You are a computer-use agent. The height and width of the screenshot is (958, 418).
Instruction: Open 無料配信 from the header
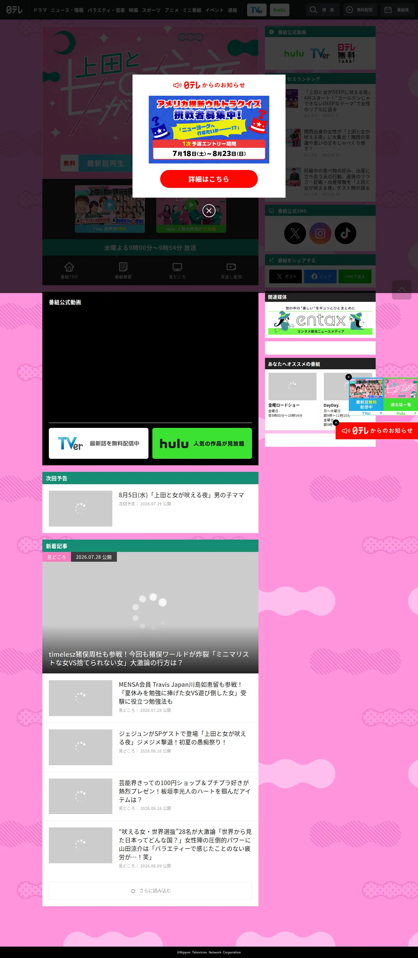pos(360,10)
